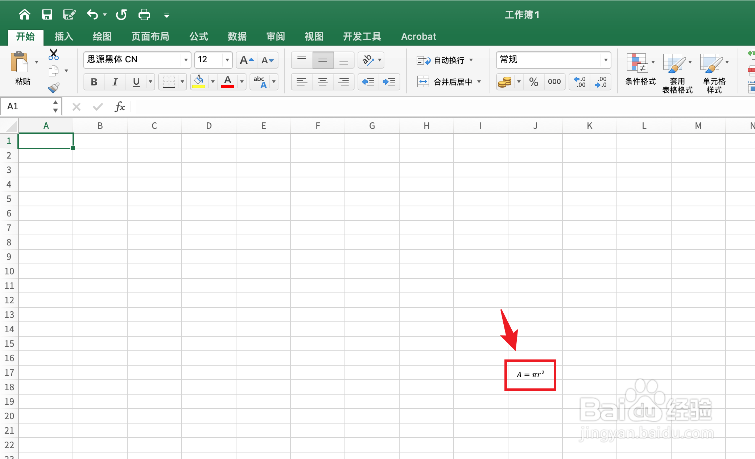The width and height of the screenshot is (755, 459).
Task: Open 条件格式 conditional formatting
Action: click(x=640, y=70)
